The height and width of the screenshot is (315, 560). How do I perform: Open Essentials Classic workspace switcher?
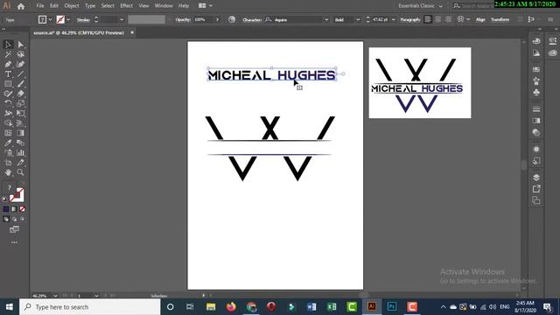[420, 6]
